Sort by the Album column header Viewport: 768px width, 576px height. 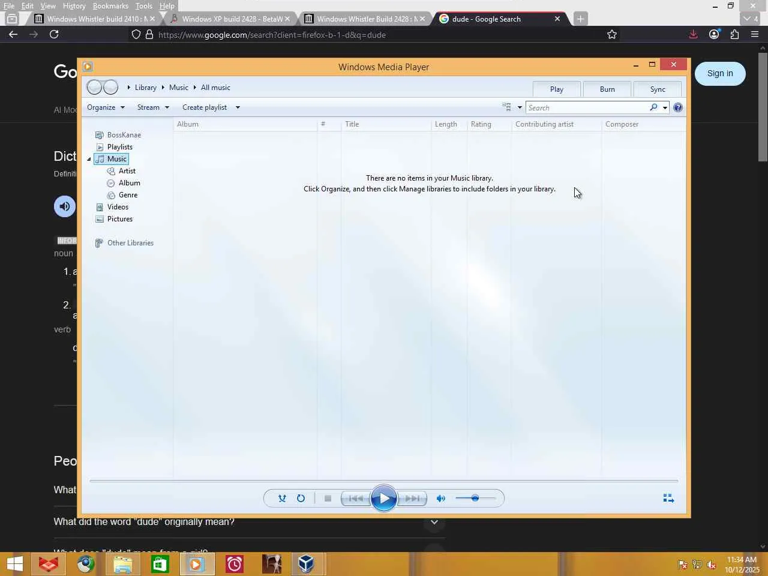pos(245,124)
